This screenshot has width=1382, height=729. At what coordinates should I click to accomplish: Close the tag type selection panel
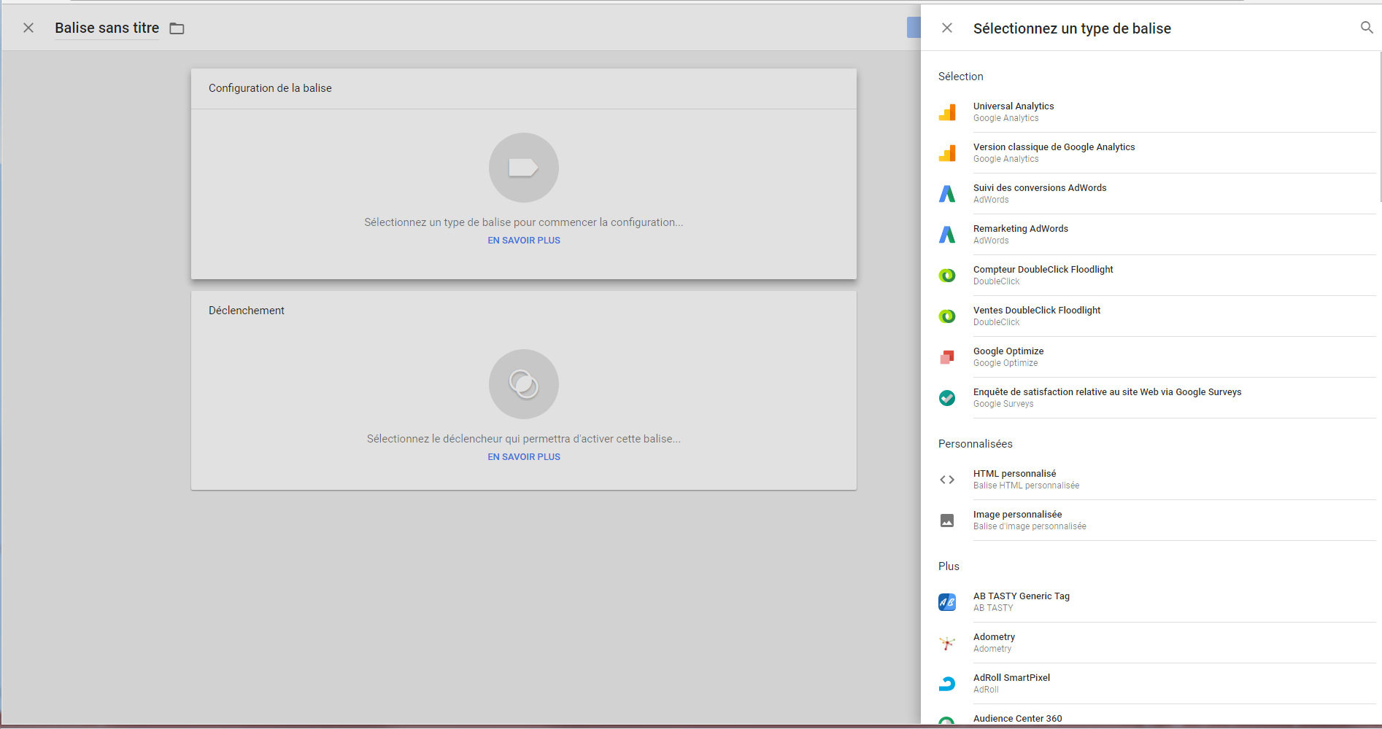point(947,28)
